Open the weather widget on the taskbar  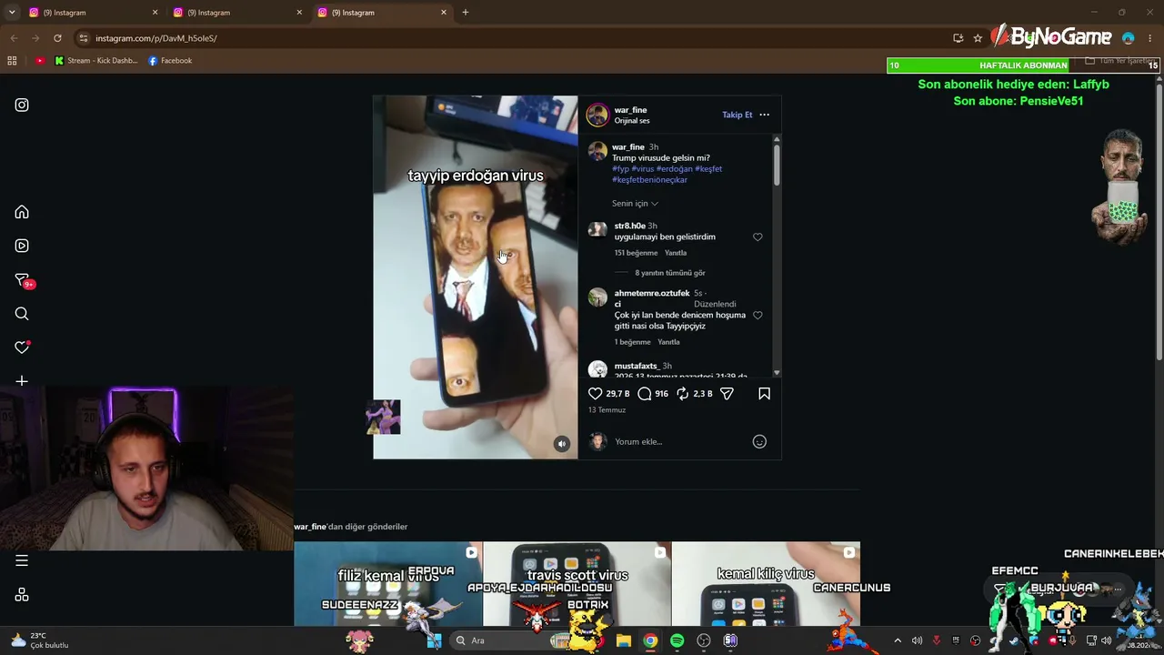[39, 640]
